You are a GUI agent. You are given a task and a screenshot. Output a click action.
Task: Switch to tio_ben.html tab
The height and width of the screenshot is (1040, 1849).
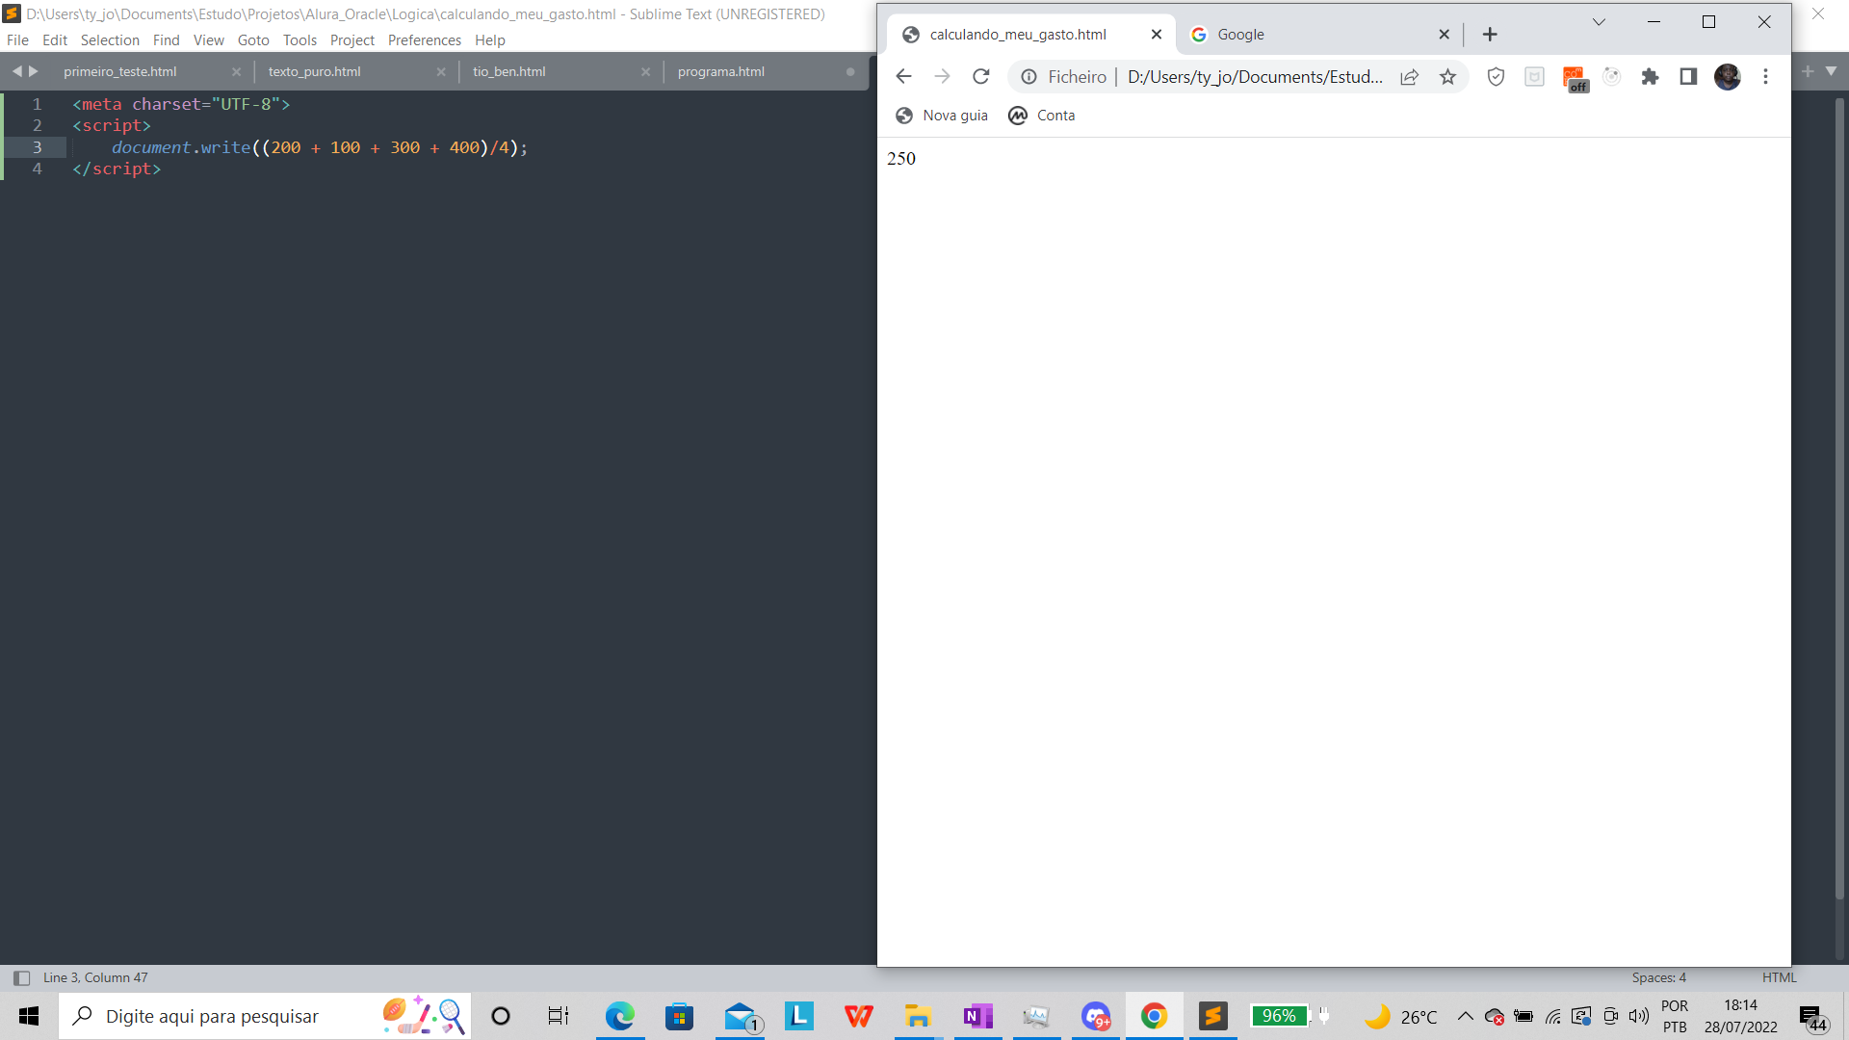(x=509, y=72)
